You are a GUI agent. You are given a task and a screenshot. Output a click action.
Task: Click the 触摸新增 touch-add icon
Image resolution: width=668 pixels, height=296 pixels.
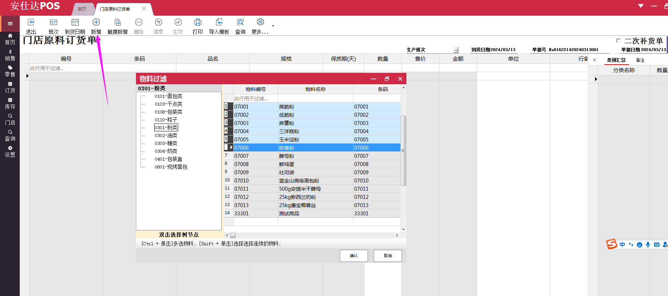point(117,22)
